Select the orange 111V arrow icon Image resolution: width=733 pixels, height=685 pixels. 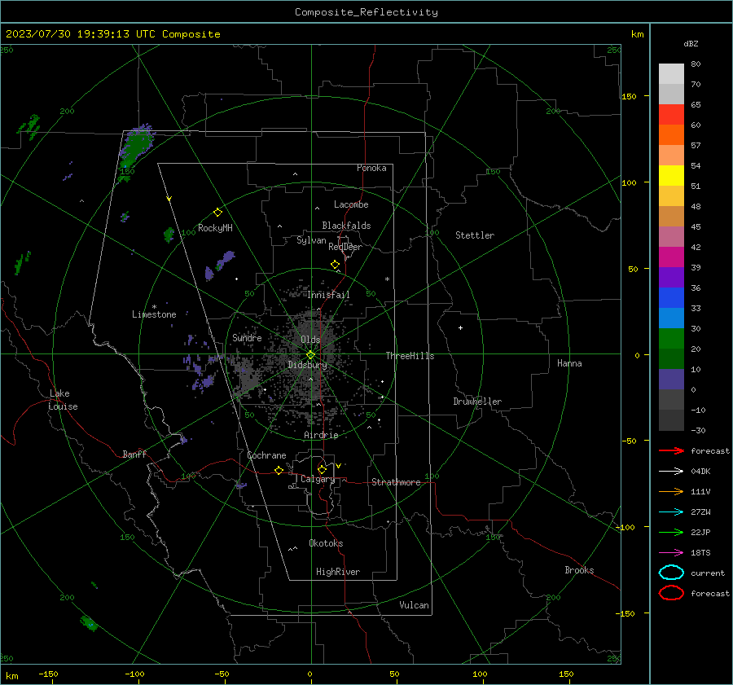pyautogui.click(x=671, y=491)
